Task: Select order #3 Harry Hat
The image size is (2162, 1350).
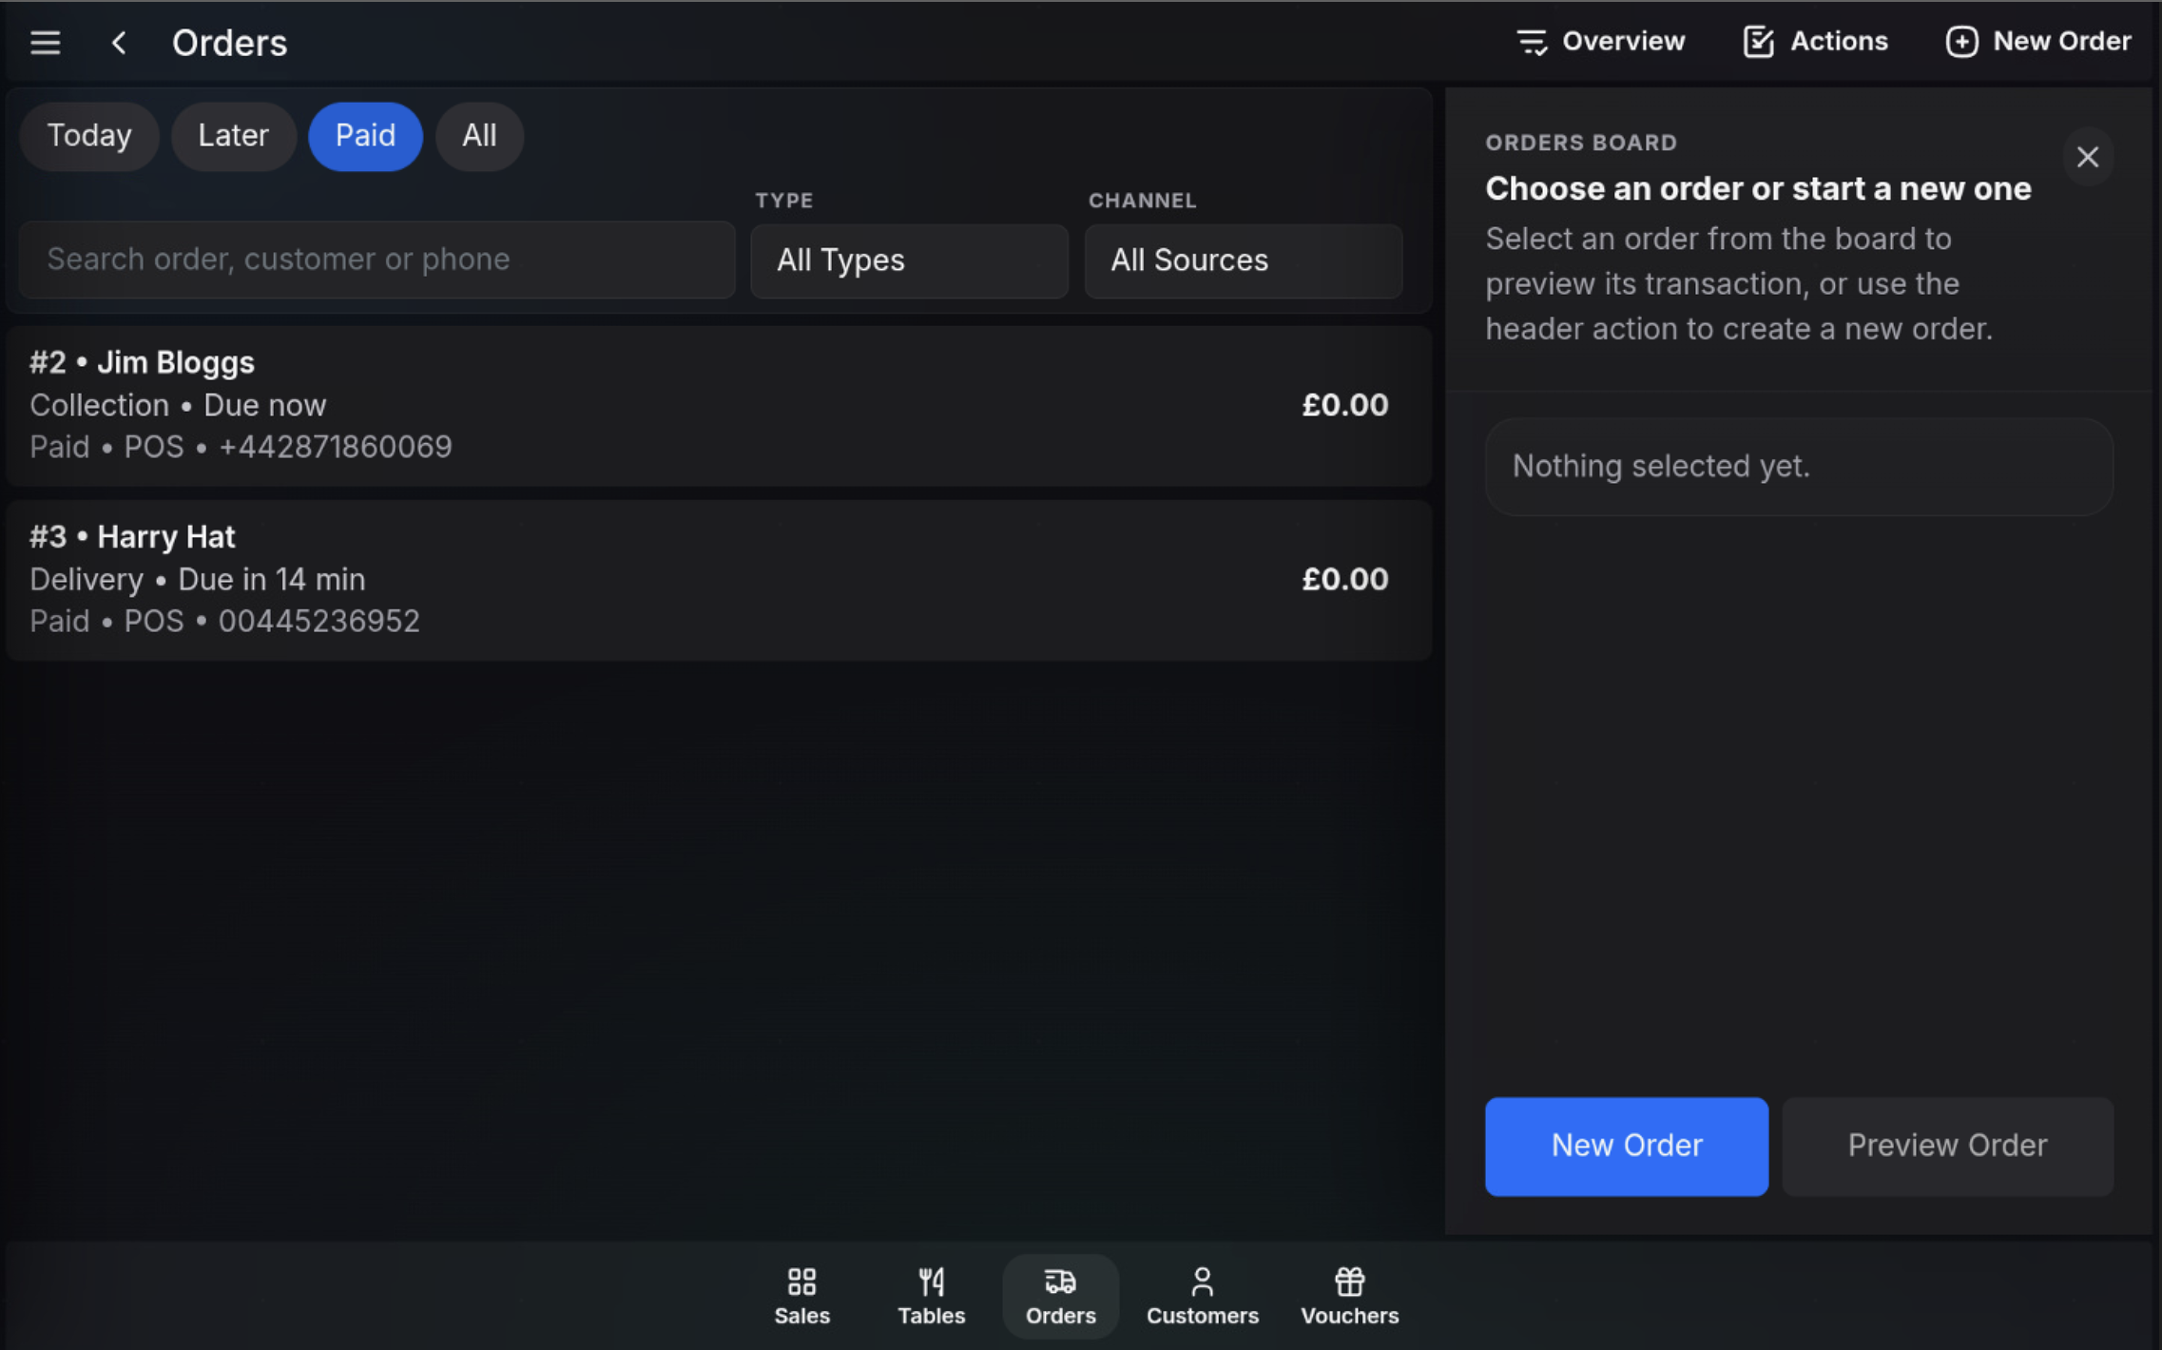Action: (719, 580)
